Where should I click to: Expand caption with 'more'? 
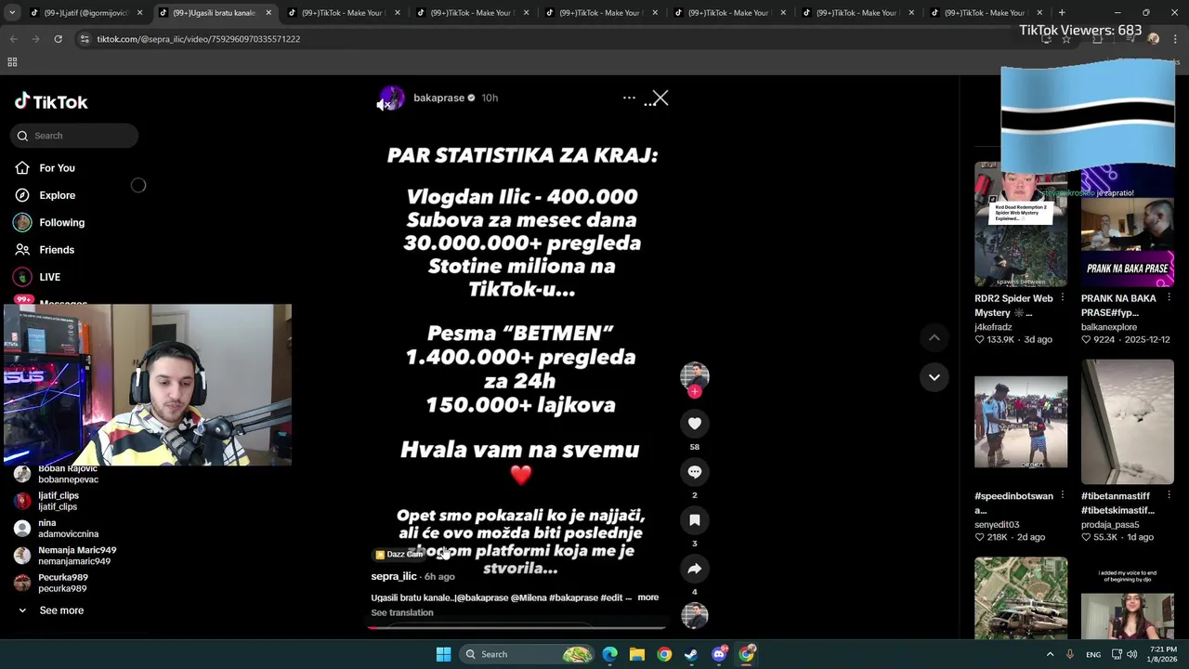coord(648,597)
